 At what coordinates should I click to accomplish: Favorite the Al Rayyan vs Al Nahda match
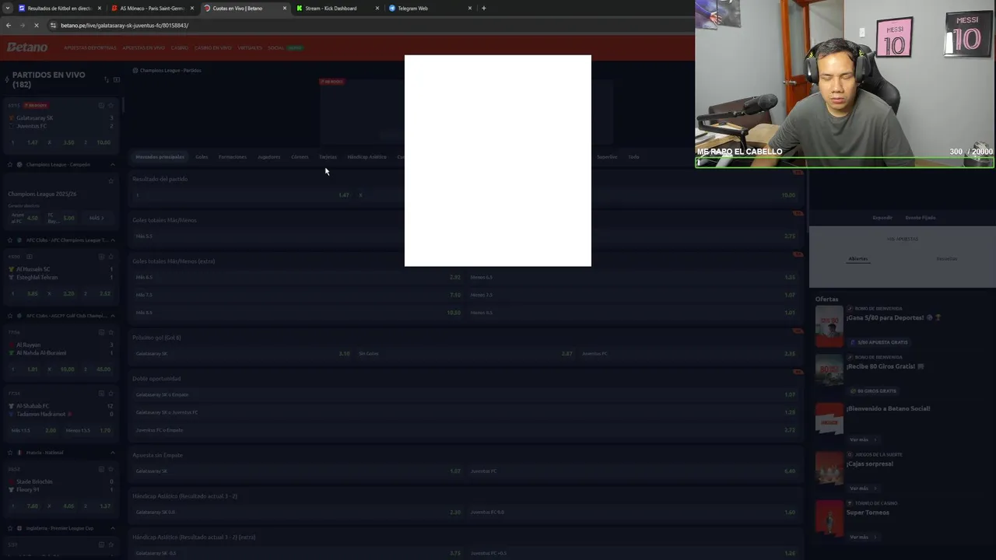(x=111, y=332)
